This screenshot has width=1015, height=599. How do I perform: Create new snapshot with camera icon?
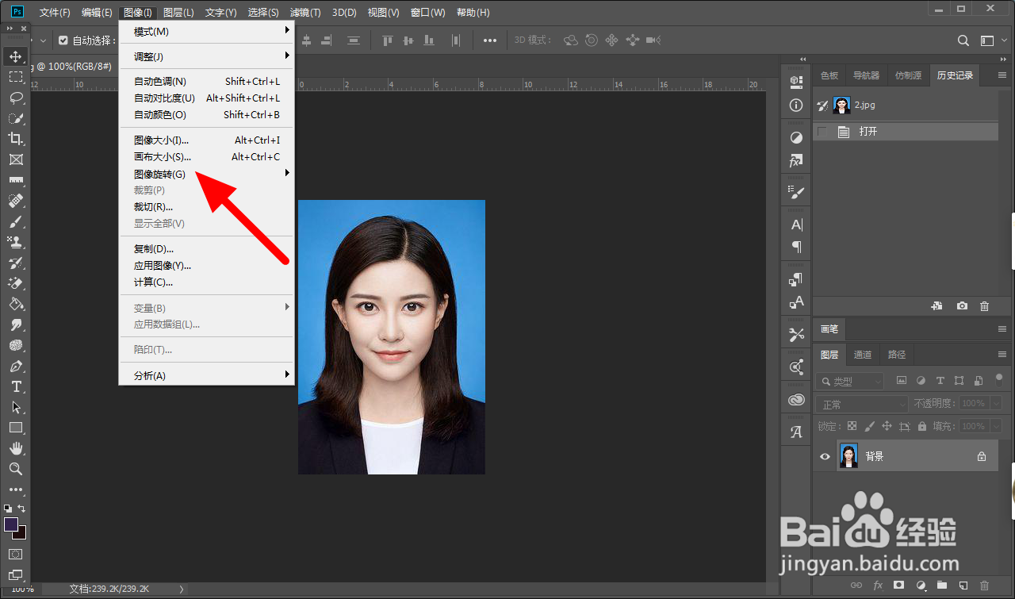pyautogui.click(x=962, y=306)
